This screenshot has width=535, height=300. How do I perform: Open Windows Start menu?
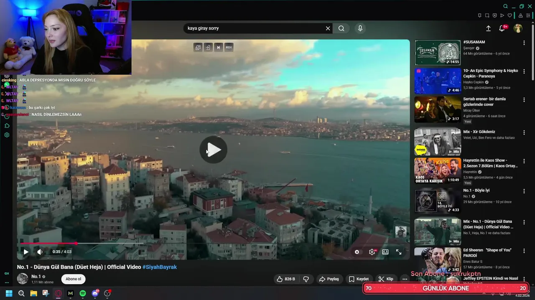pos(9,293)
